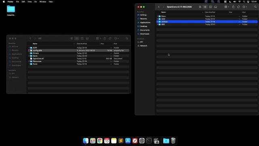Screen dimensions: 259x146
Task: Sort by Kind column in OpenCore-0.7.7-RELEASE window
Action: (x=244, y=12)
